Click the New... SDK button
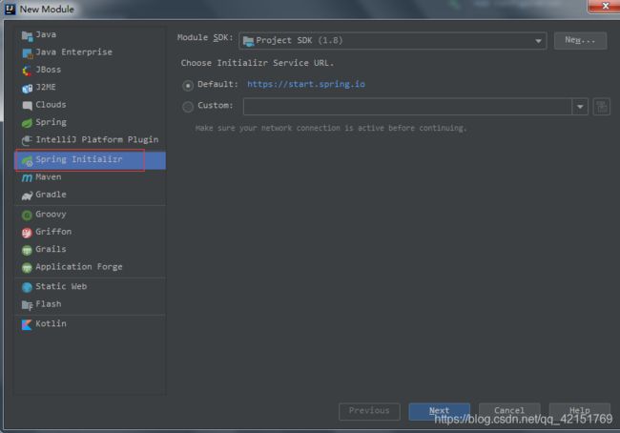 point(580,40)
